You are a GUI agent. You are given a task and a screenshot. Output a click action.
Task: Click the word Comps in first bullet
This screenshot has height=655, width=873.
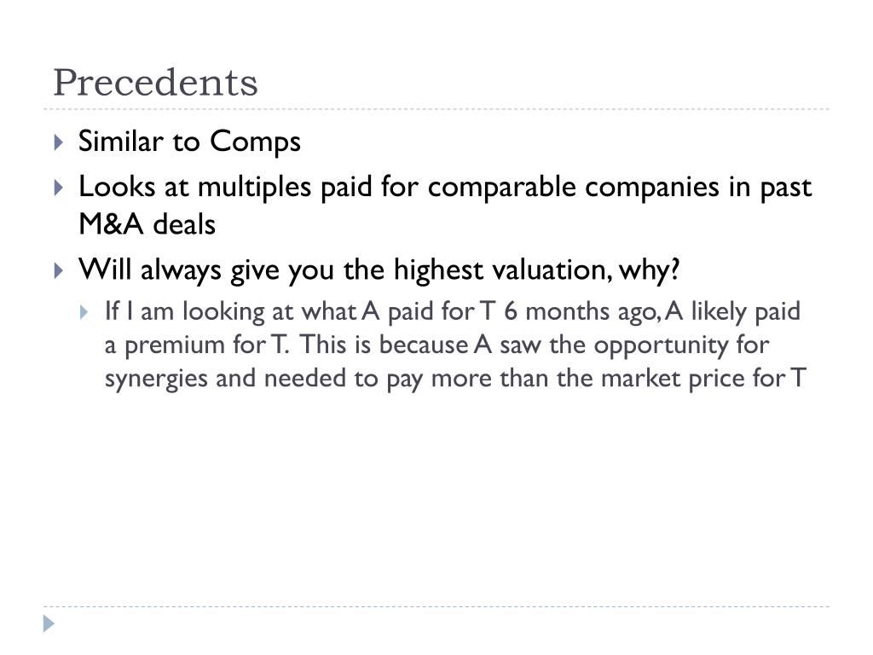coord(256,142)
